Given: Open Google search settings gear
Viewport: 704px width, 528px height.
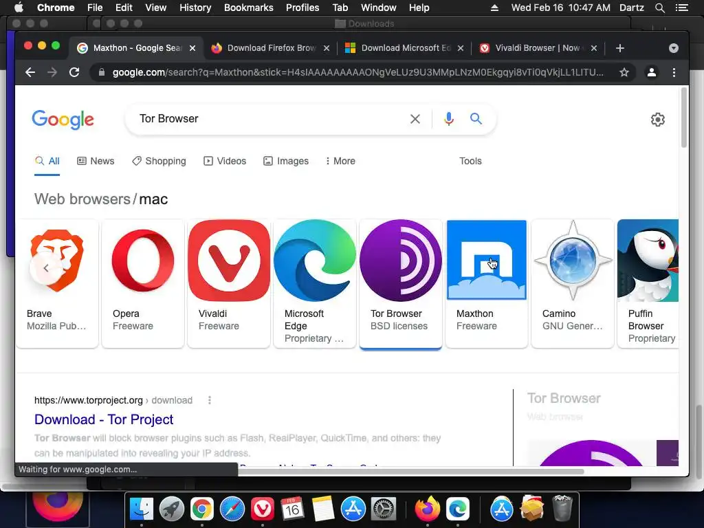Looking at the screenshot, I should click(x=658, y=120).
